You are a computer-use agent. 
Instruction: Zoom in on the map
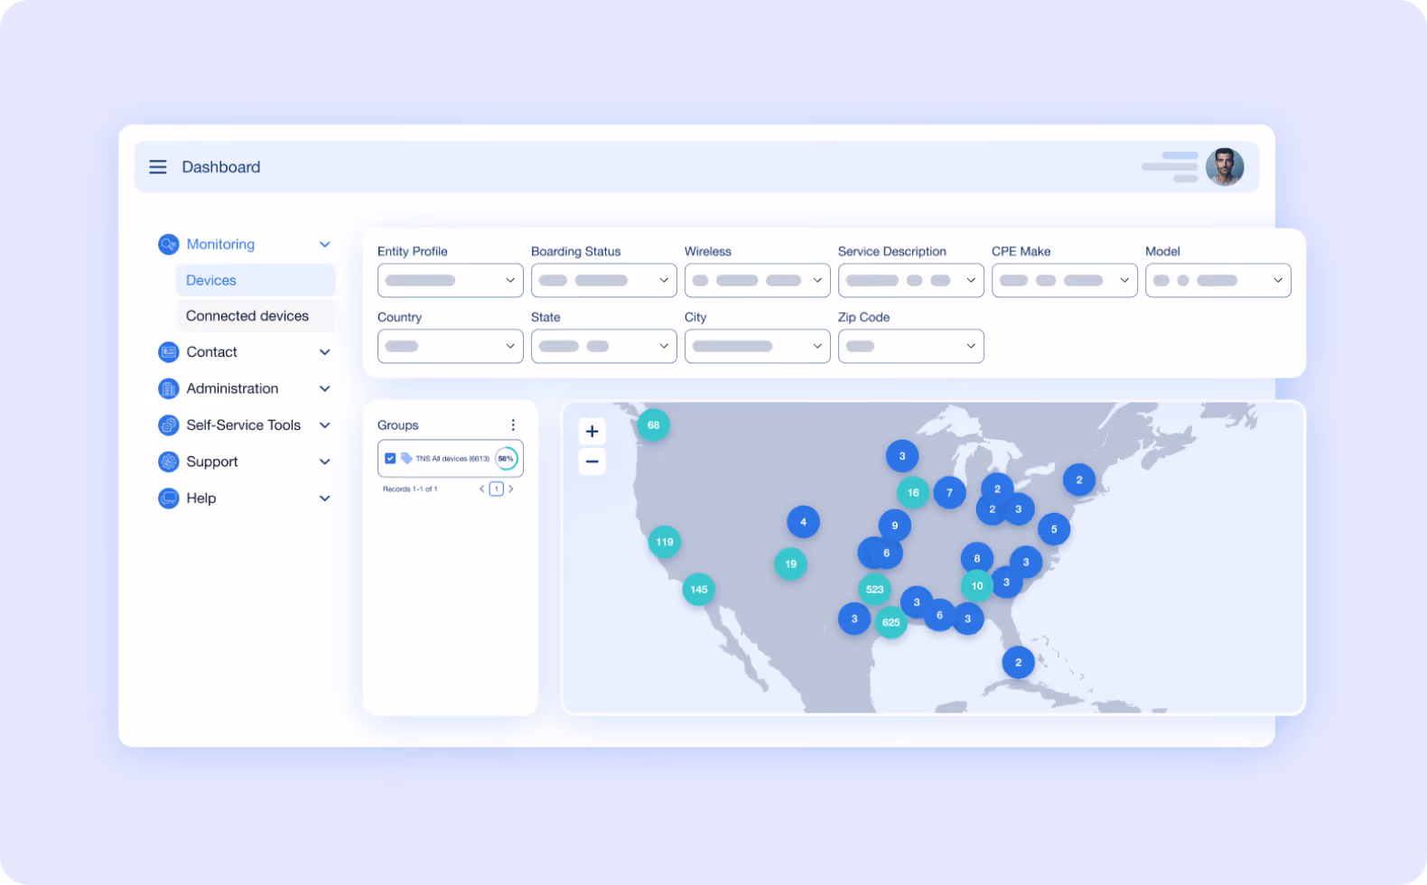(592, 432)
